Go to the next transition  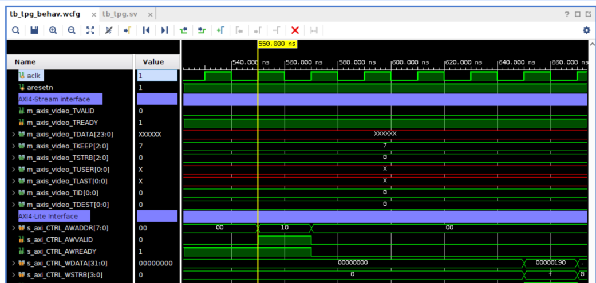(x=202, y=30)
